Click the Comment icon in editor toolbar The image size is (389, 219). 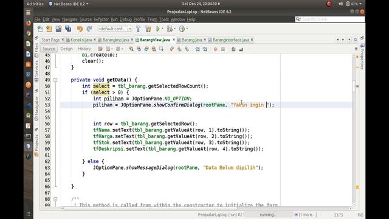coord(233,49)
